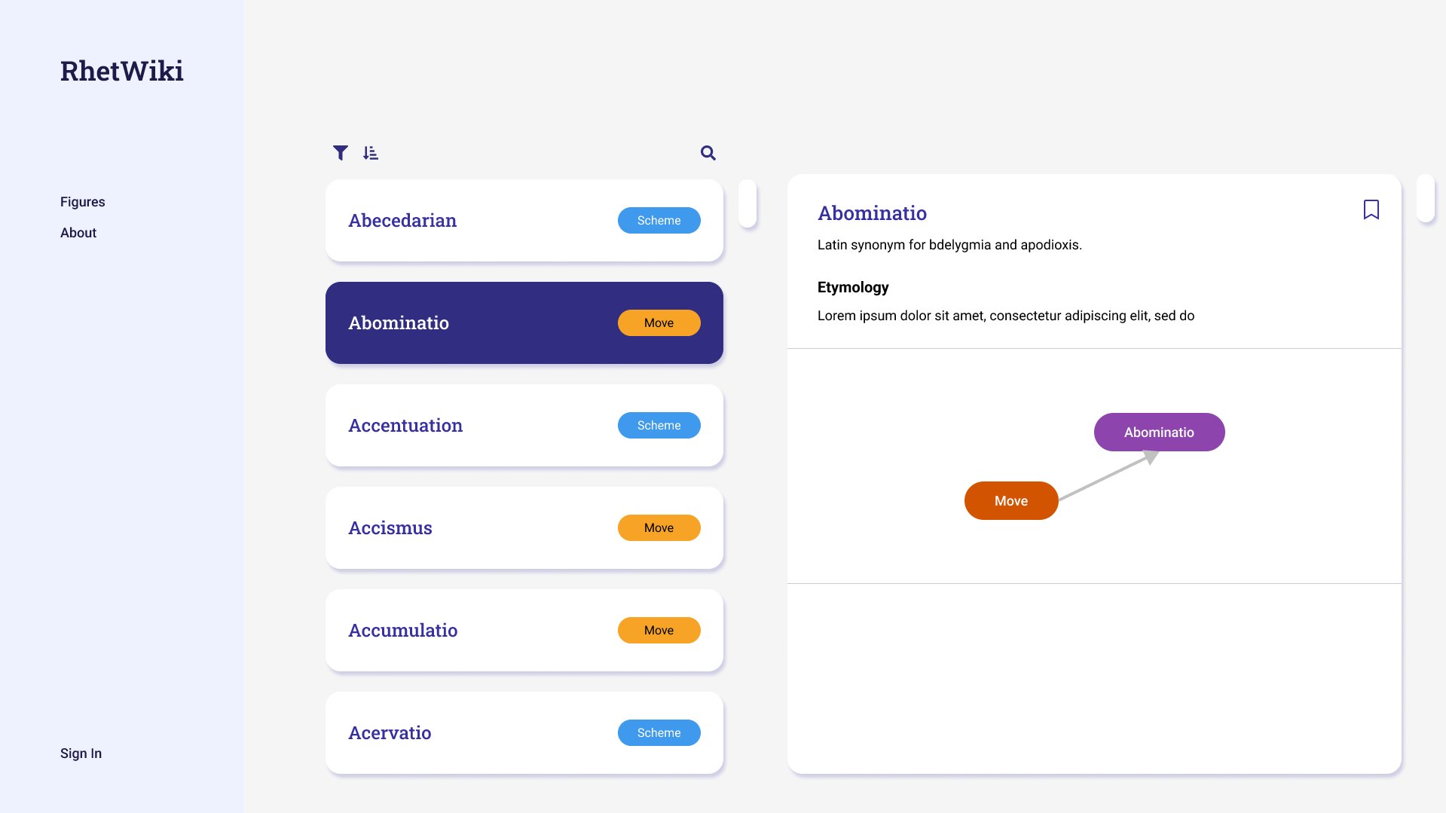This screenshot has width=1446, height=813.
Task: Click the RhetWiki logo
Action: coord(122,71)
